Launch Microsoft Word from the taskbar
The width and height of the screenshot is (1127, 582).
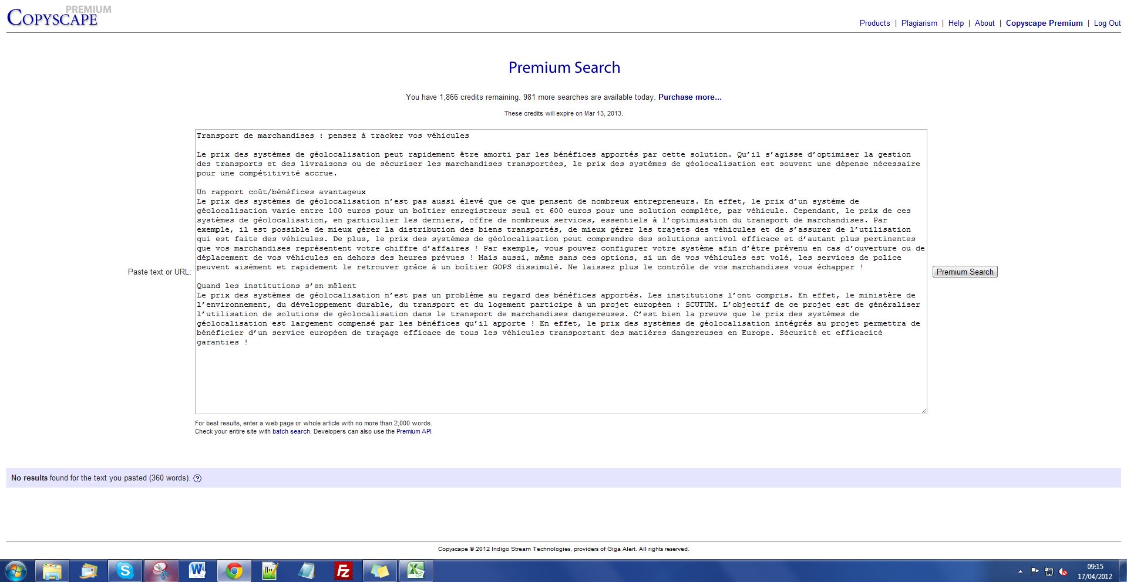point(197,570)
